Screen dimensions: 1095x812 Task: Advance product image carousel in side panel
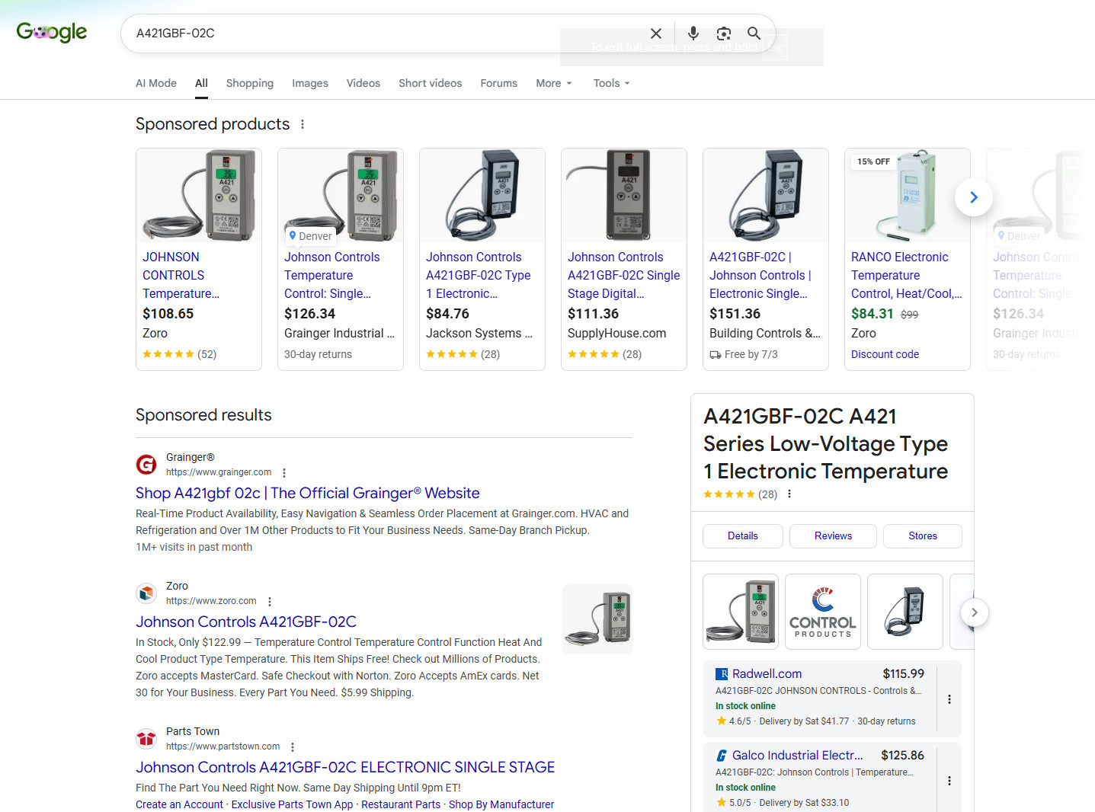974,612
